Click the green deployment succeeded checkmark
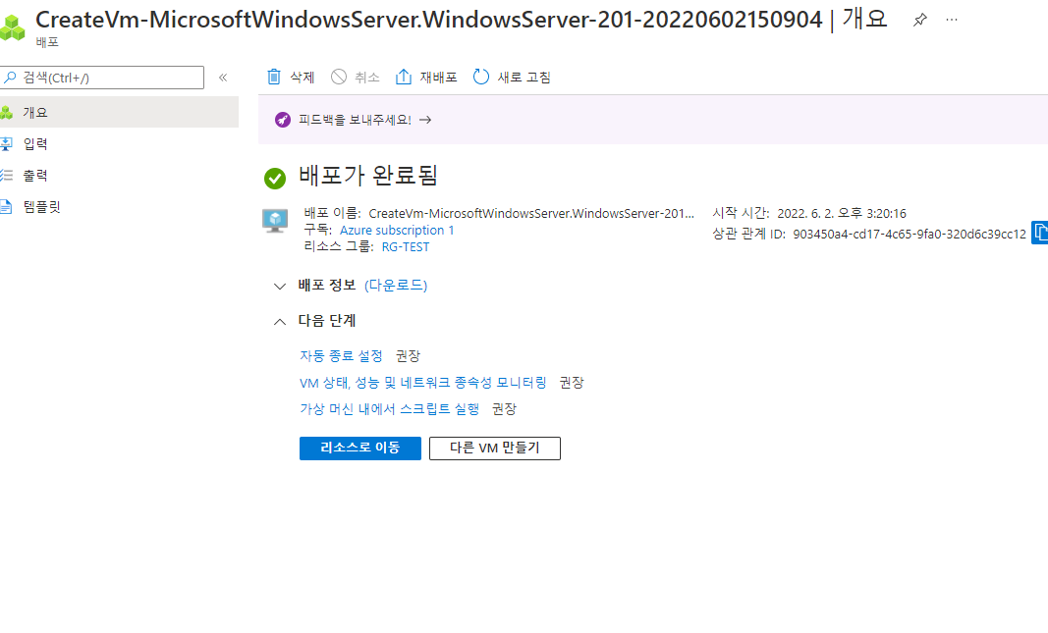This screenshot has width=1048, height=633. pyautogui.click(x=275, y=179)
